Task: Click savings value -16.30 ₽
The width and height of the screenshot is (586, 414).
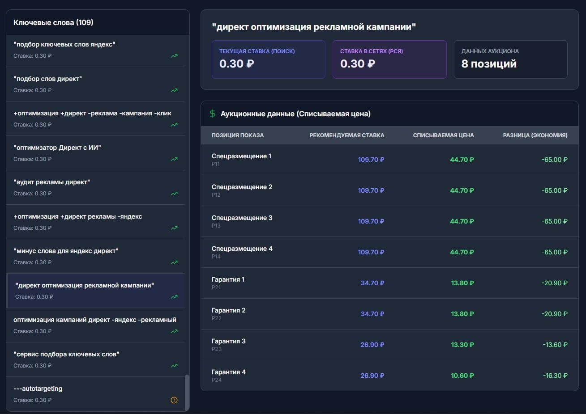Action: coord(555,376)
